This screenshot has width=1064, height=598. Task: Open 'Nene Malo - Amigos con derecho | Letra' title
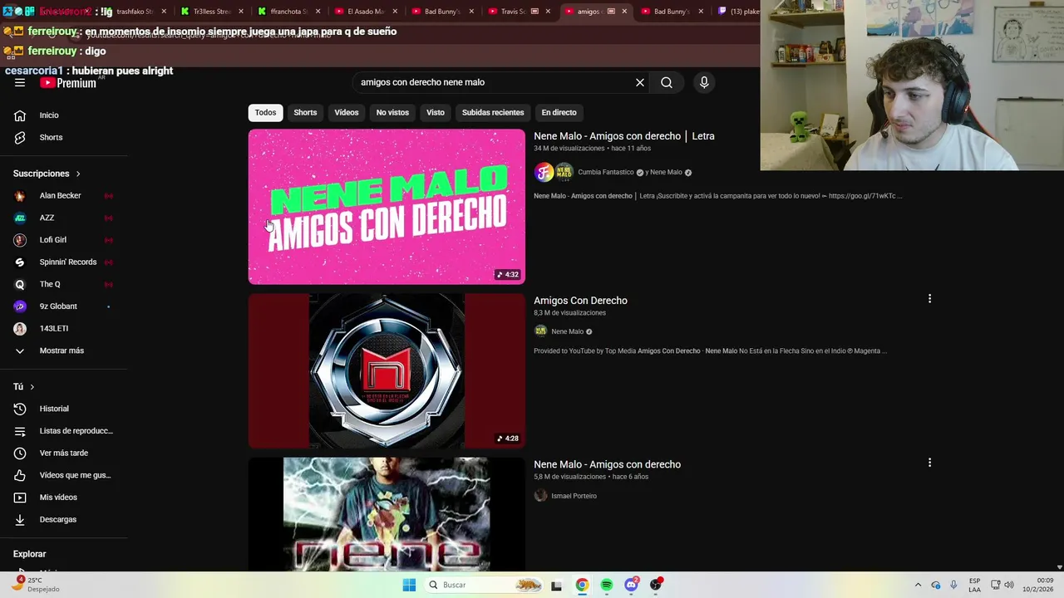pos(624,136)
